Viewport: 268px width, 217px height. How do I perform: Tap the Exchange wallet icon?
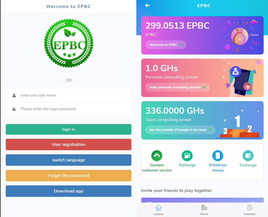pos(248,156)
